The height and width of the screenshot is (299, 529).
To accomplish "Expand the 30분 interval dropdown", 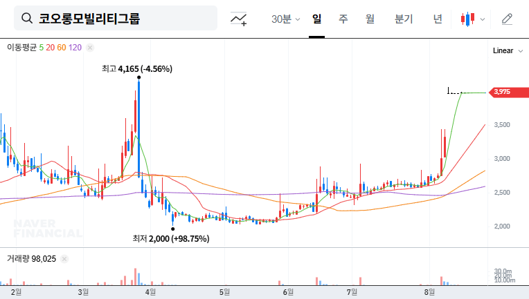I will [286, 19].
